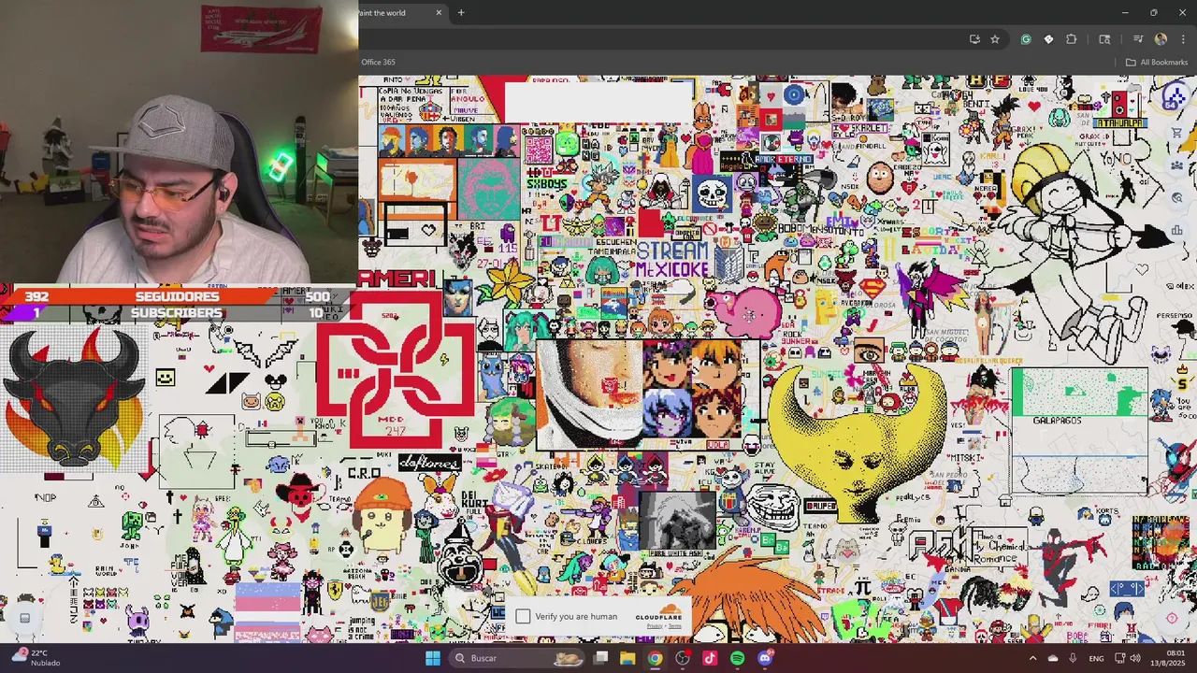Open the shop cart icon on the map
The image size is (1197, 673).
click(x=1177, y=133)
